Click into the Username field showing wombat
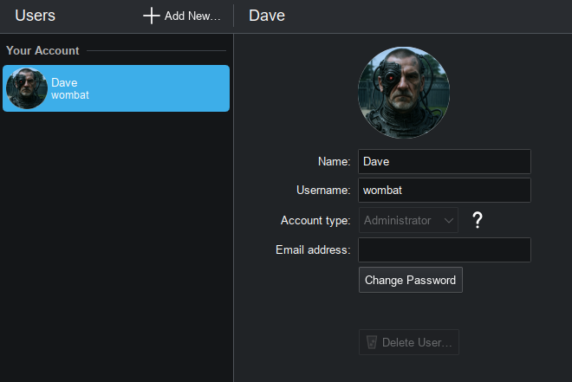This screenshot has width=572, height=382. click(x=444, y=191)
